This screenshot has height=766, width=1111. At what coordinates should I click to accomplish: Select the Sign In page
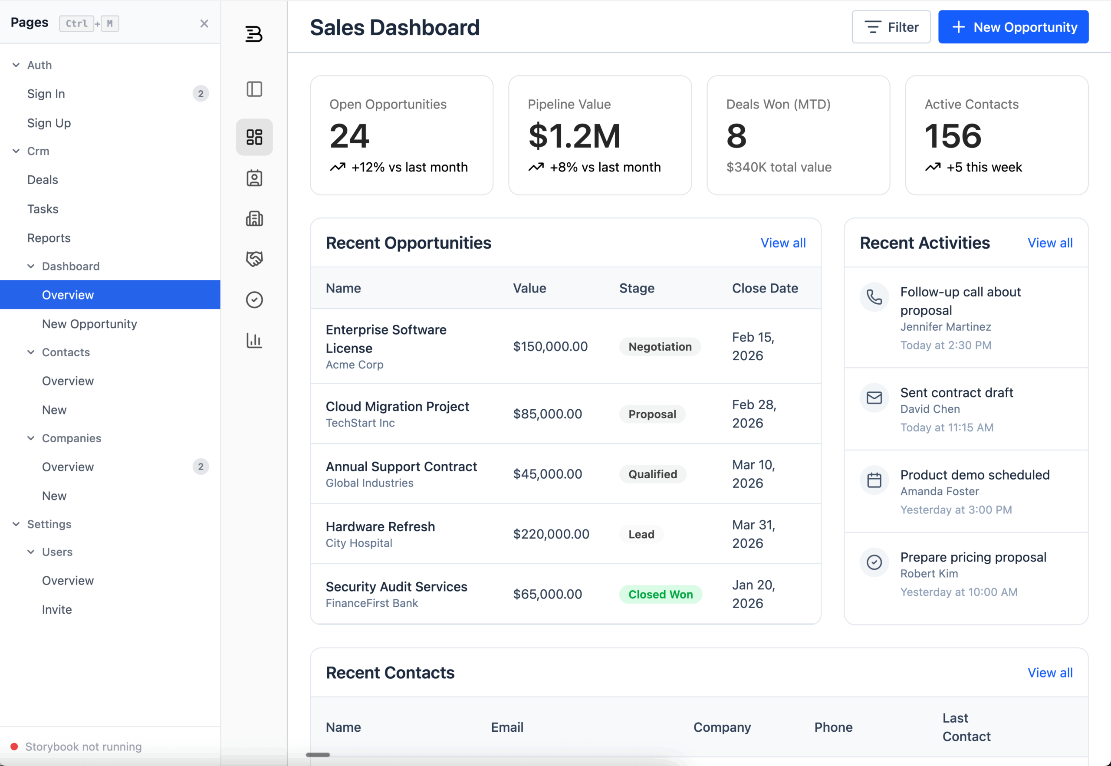coord(46,94)
